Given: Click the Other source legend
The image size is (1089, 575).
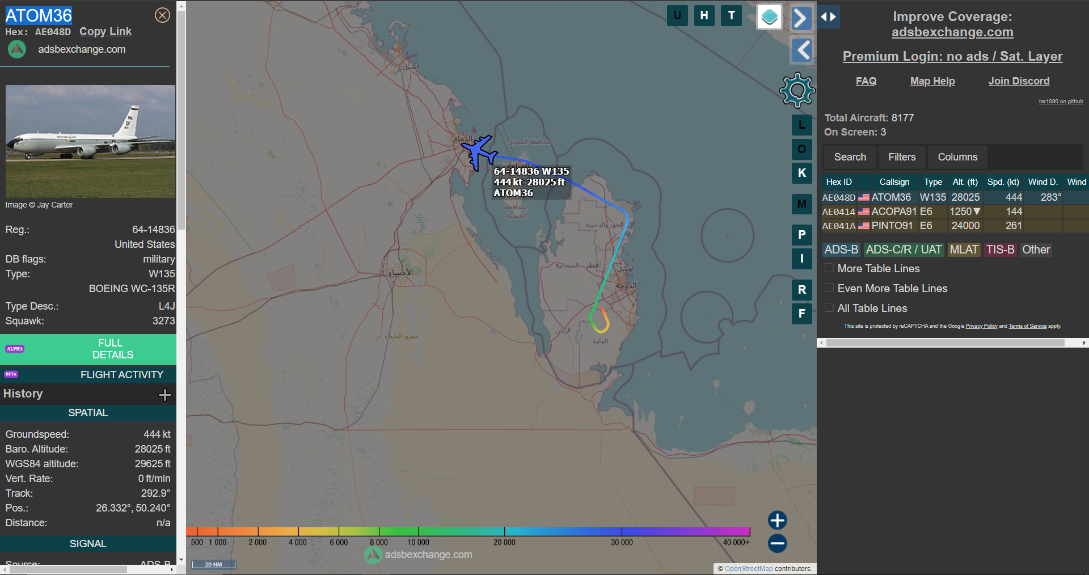Looking at the screenshot, I should tap(1036, 250).
